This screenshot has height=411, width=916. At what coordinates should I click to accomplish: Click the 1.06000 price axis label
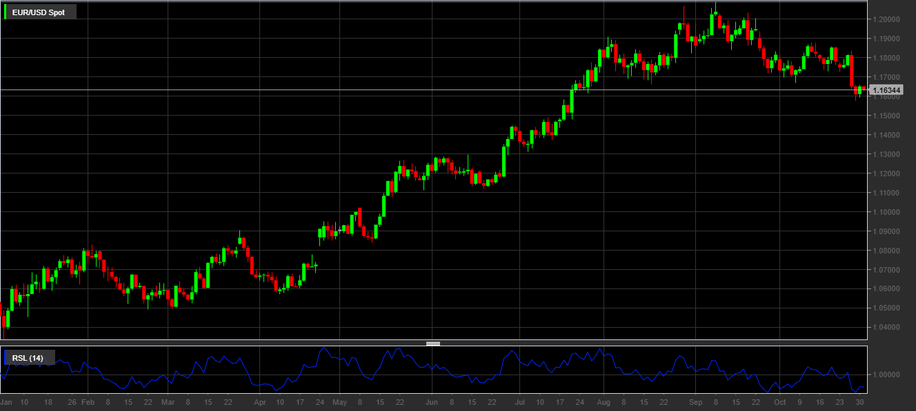tap(887, 288)
